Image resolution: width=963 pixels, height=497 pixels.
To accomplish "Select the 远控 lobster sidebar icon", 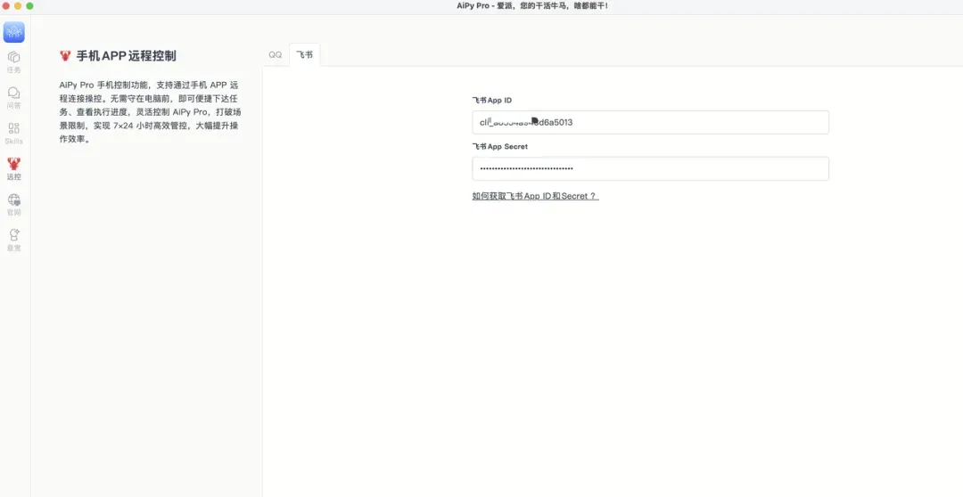I will (x=13, y=168).
